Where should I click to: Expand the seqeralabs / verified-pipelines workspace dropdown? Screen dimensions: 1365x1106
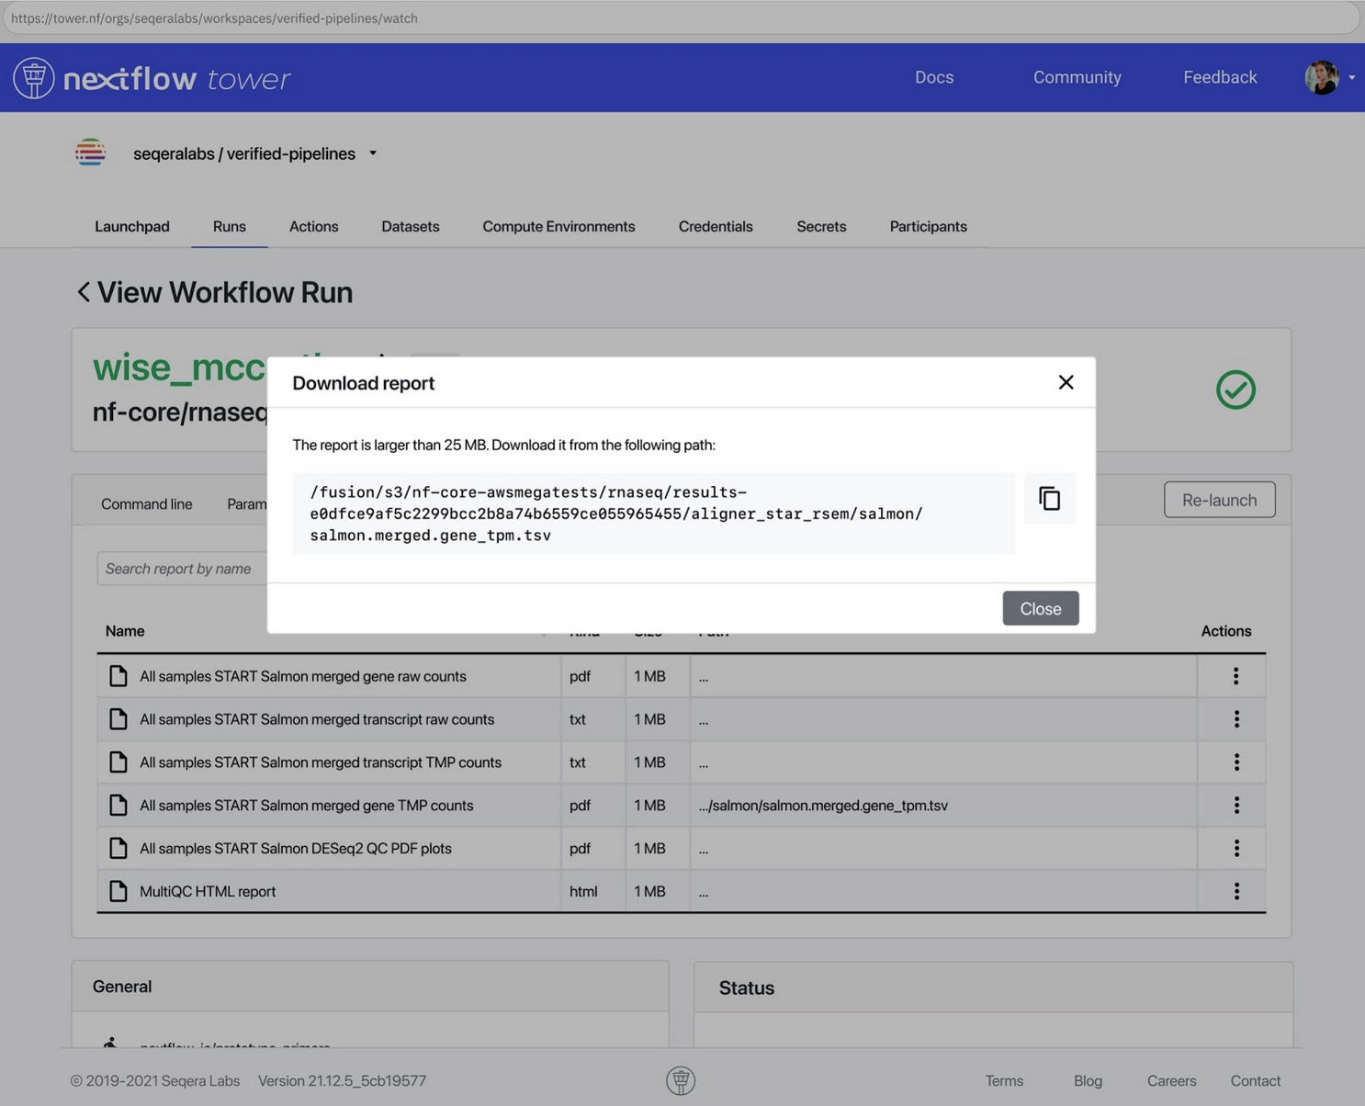click(373, 153)
